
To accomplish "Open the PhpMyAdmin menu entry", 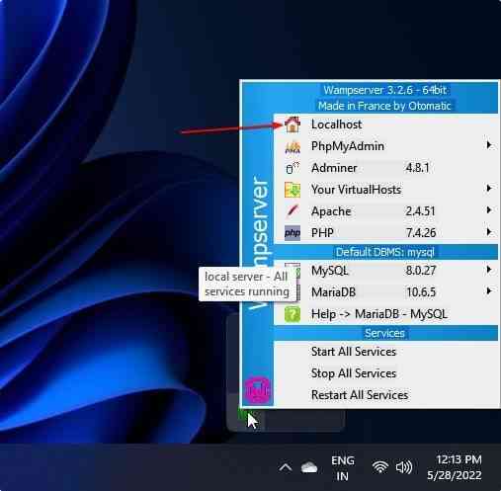I will pos(385,146).
